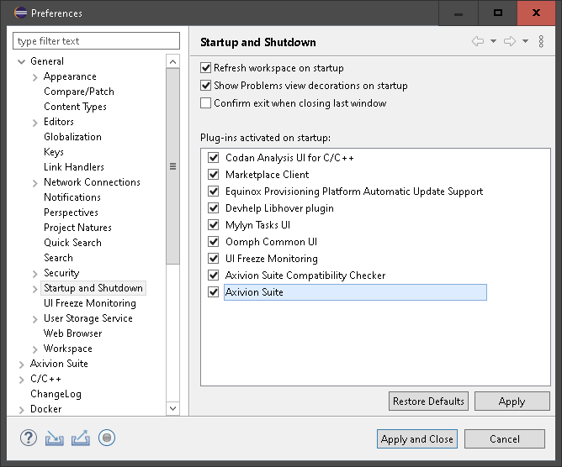Expand the User Storage Service node
This screenshot has height=467, width=562.
(x=34, y=319)
